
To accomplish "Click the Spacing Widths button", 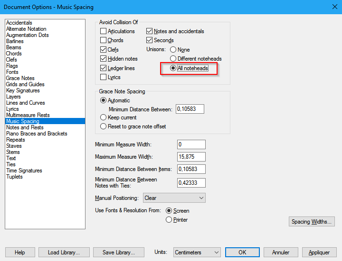I will (312, 222).
